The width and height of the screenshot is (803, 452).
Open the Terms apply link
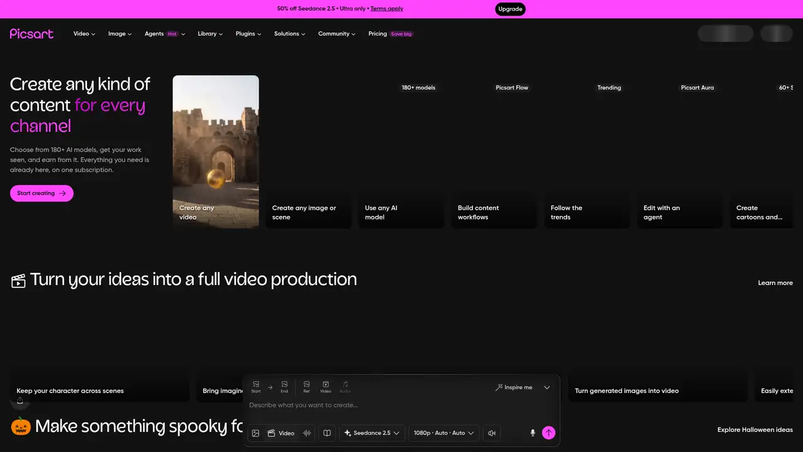387,9
